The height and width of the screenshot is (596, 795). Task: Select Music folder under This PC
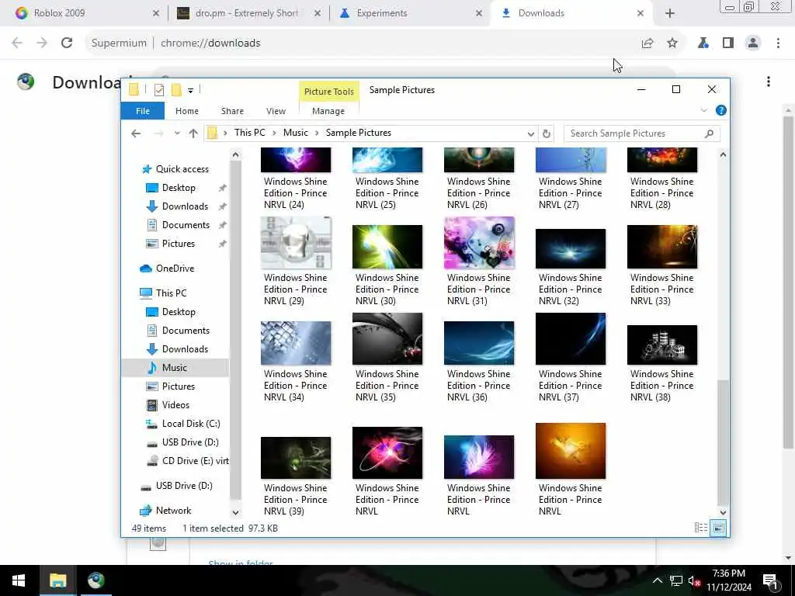point(175,368)
